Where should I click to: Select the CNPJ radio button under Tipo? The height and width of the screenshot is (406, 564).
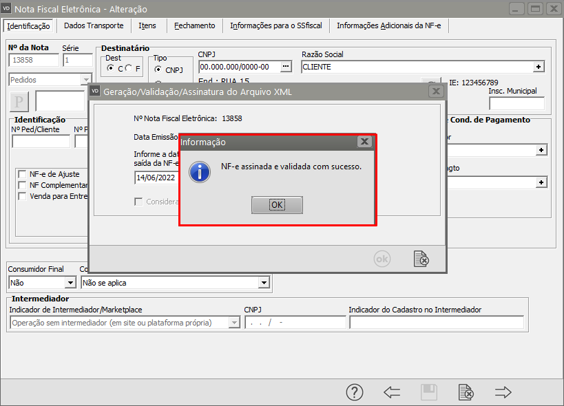point(158,70)
